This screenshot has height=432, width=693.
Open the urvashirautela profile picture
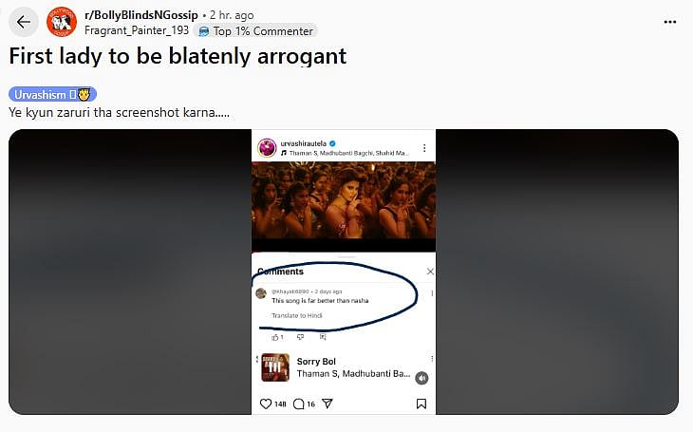[267, 148]
